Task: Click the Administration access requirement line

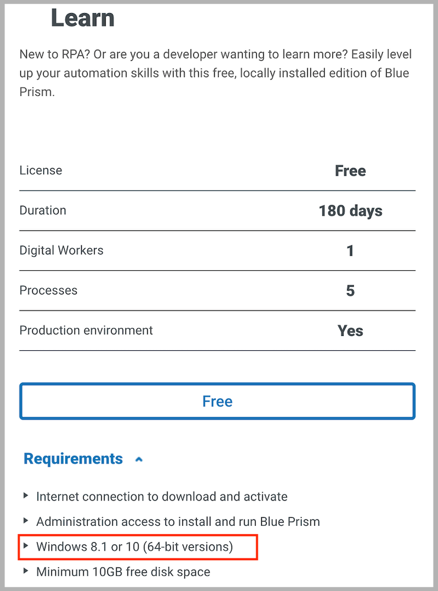Action: 178,522
